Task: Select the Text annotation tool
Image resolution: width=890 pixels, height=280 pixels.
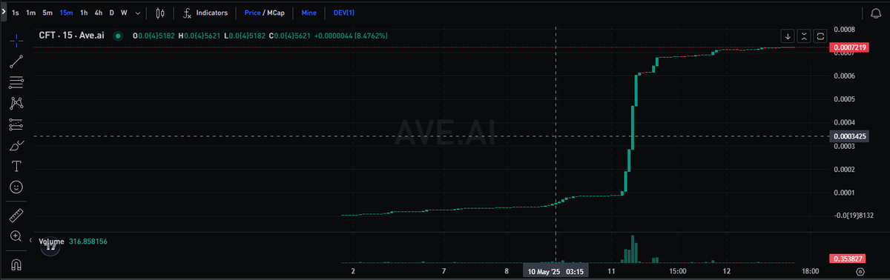Action: [x=16, y=166]
